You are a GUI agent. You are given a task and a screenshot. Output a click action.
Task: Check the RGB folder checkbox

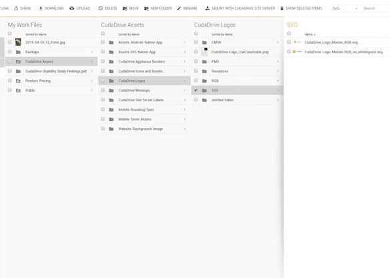coord(196,81)
